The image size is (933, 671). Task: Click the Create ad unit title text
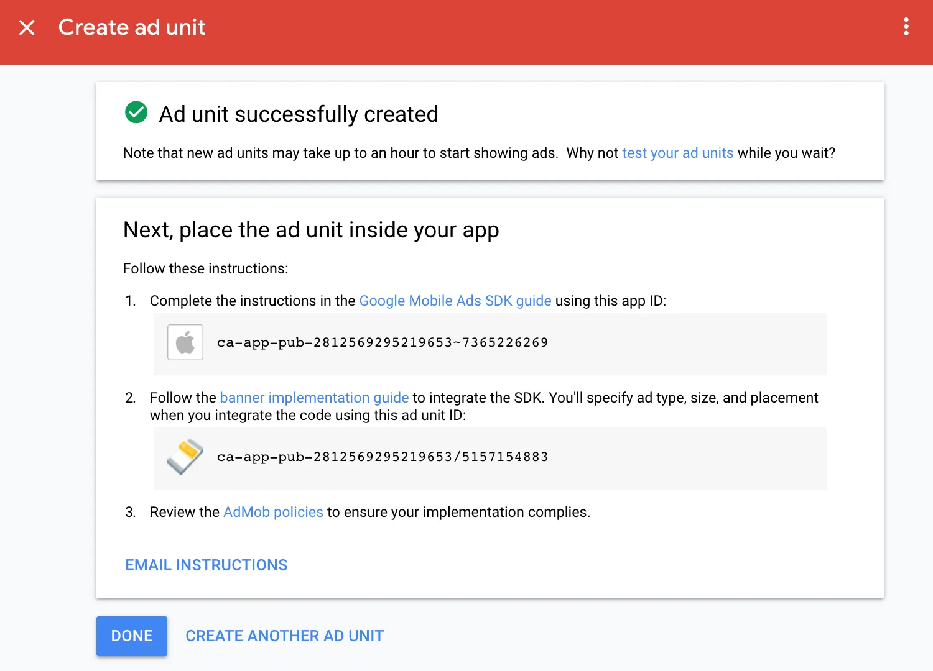coord(131,27)
